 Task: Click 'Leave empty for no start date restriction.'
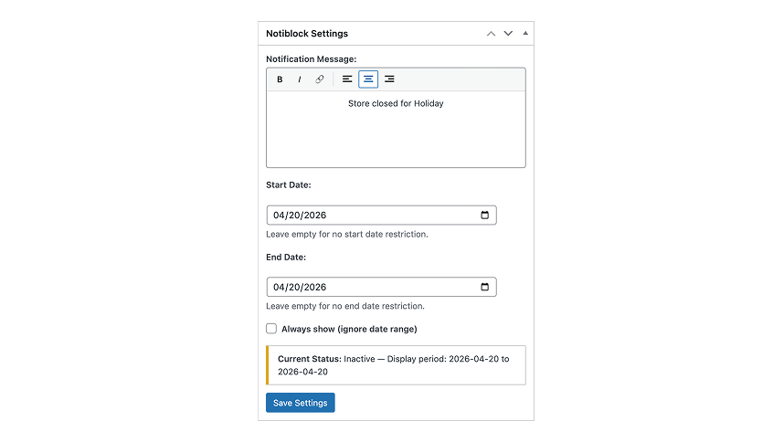(347, 234)
